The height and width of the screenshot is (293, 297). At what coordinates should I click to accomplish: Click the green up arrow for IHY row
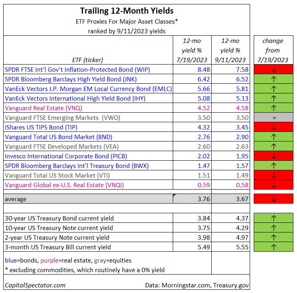coord(273,99)
